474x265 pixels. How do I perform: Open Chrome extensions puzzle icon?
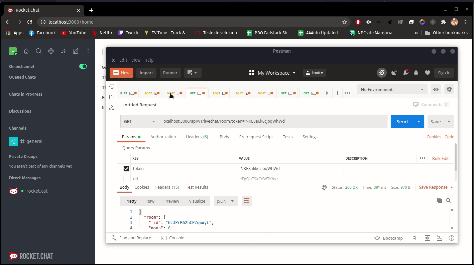[444, 22]
